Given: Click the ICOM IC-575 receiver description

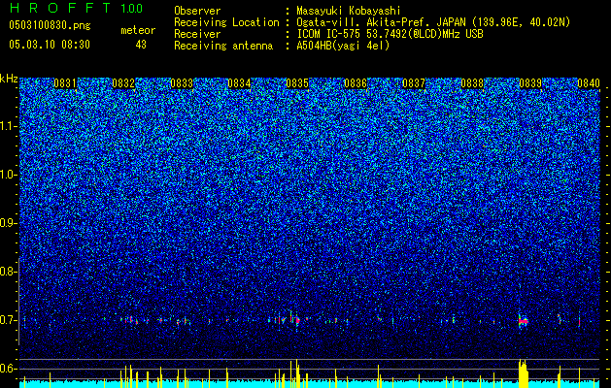Looking at the screenshot, I should click(x=390, y=34).
